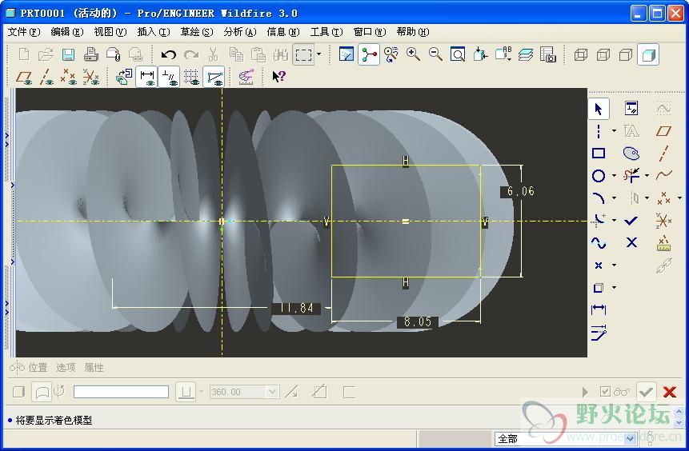Select the fillet sketch tool
The height and width of the screenshot is (451, 689).
(599, 220)
